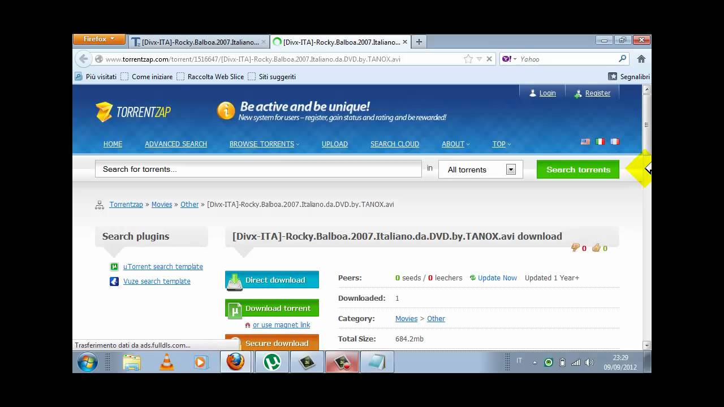Click the Search for torrents input field
The image size is (724, 407).
pyautogui.click(x=258, y=169)
